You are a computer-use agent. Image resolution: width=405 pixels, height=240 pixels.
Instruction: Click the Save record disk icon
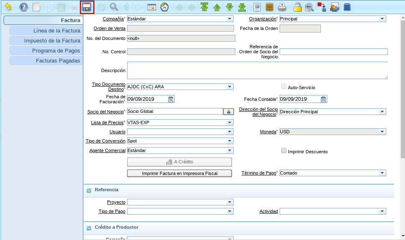87,7
